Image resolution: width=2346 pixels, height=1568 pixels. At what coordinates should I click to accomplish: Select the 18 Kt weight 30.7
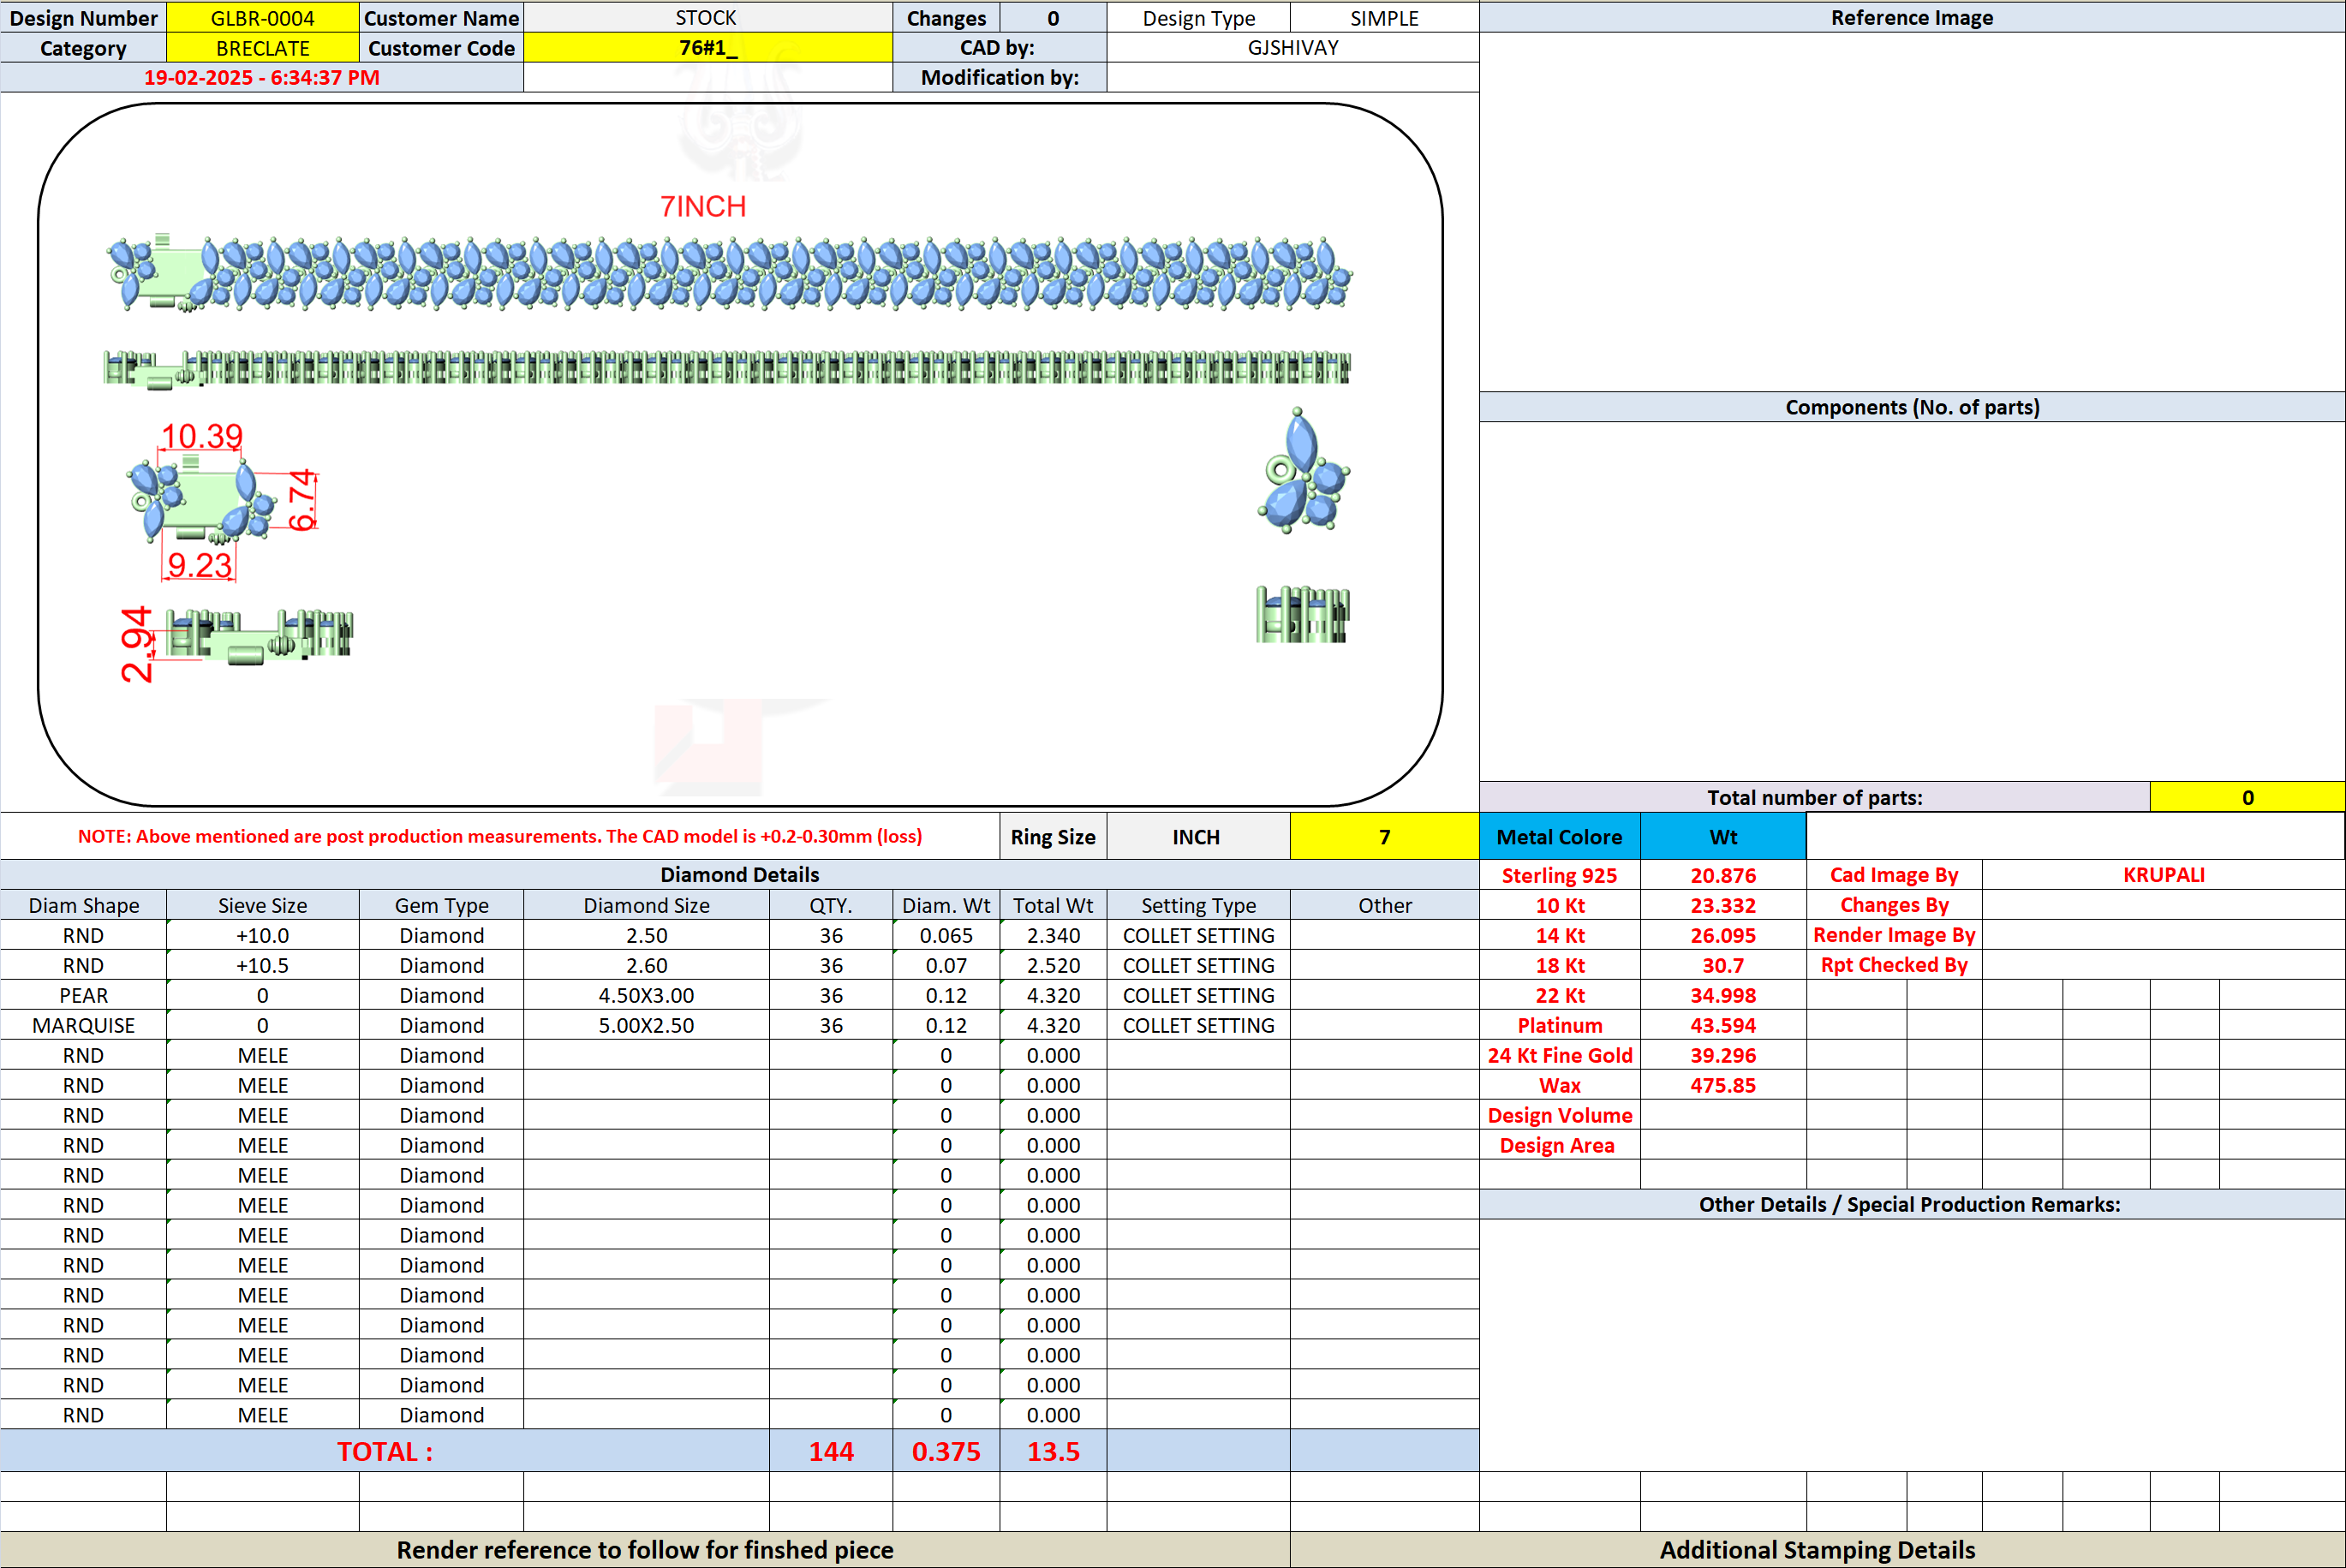1723,965
